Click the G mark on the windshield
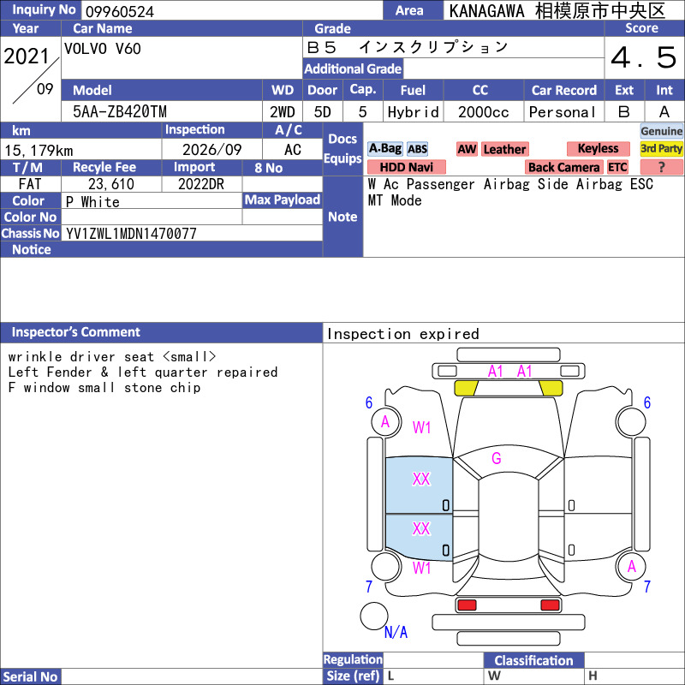Viewport: 685px width, 685px height. [497, 458]
